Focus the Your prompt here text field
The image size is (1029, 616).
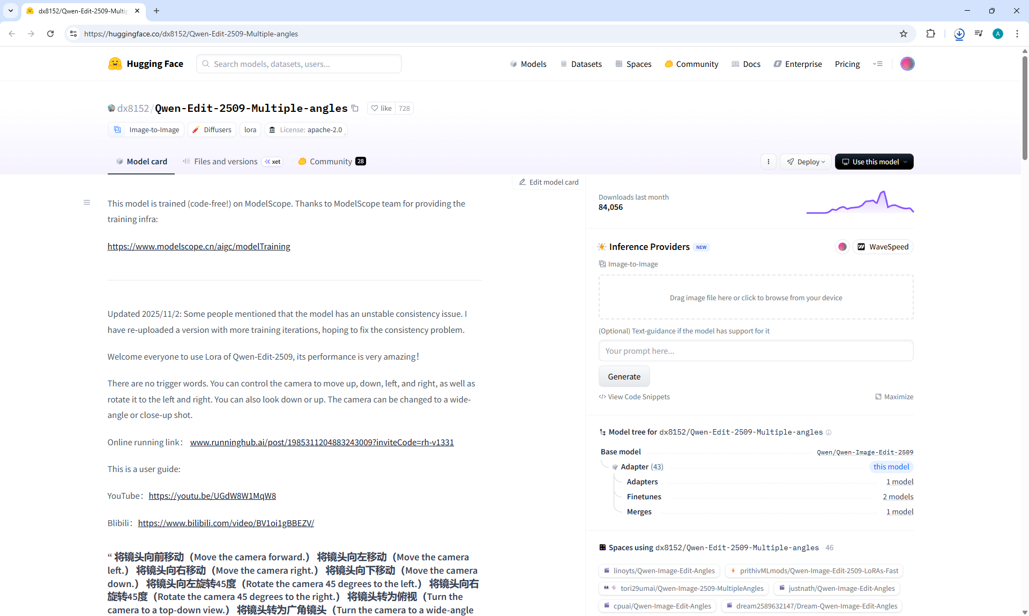[x=756, y=351]
